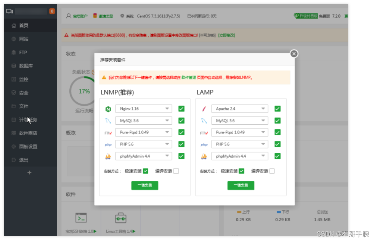
Task: Click the play arrow next to 宝塔SSH终端 1.0
Action: point(95,231)
